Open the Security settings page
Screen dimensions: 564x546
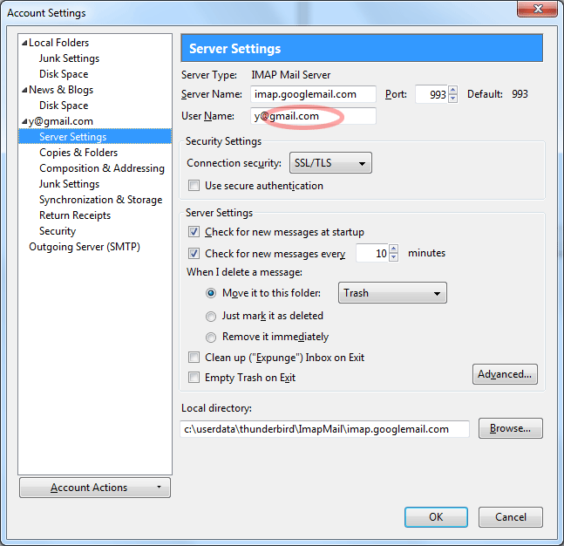point(58,231)
